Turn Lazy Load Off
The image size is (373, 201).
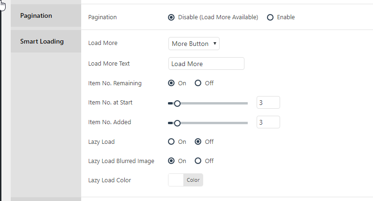(198, 141)
